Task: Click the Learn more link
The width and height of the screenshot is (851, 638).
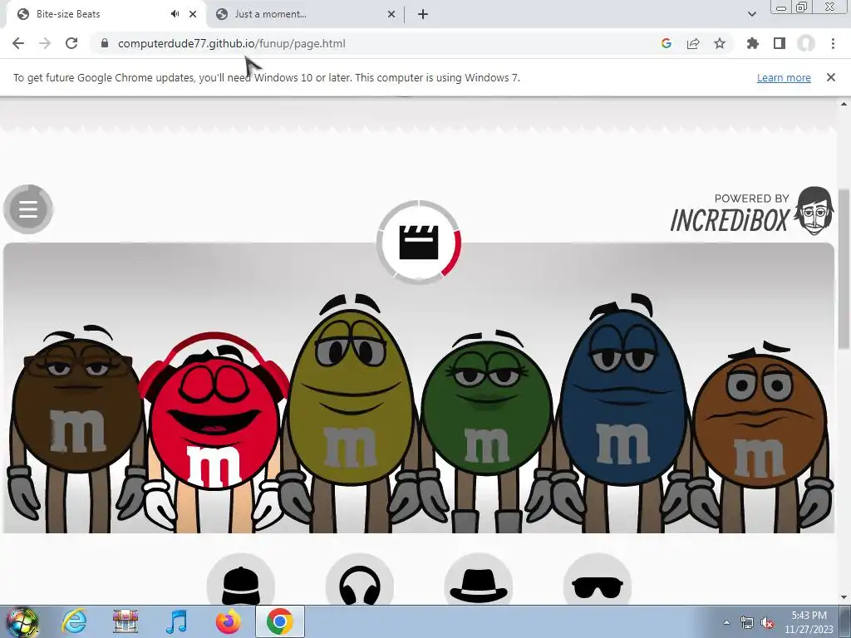Action: [x=784, y=77]
